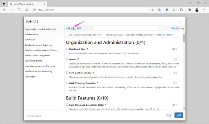Go to browser home page icon
209x124 pixels.
pos(26,10)
